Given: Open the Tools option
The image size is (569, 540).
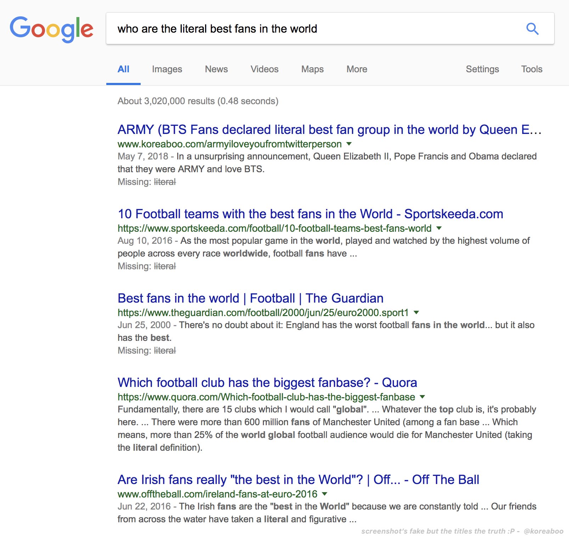Looking at the screenshot, I should (x=531, y=69).
